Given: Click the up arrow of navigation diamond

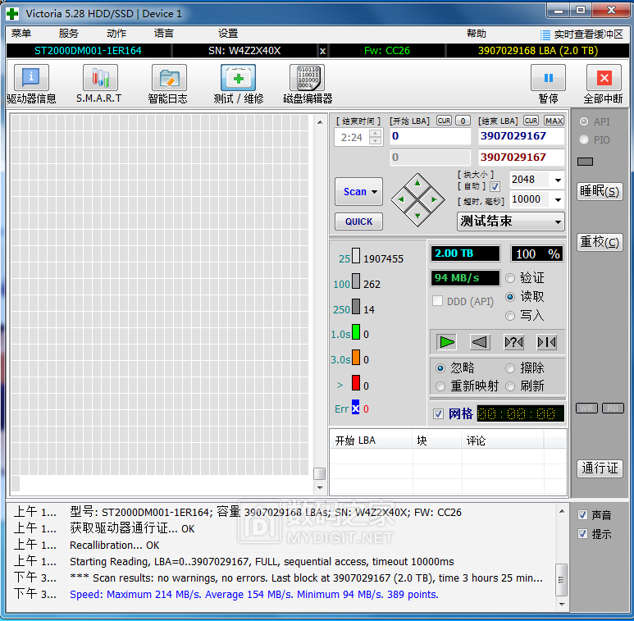Looking at the screenshot, I should click(x=417, y=184).
